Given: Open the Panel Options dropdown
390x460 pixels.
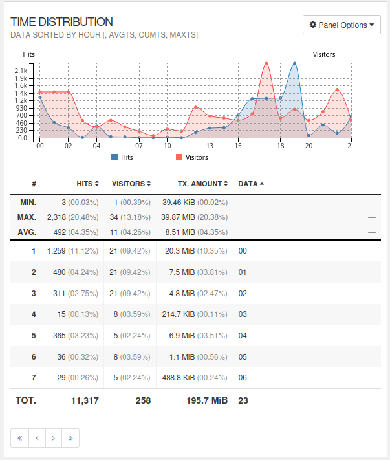Looking at the screenshot, I should 341,25.
